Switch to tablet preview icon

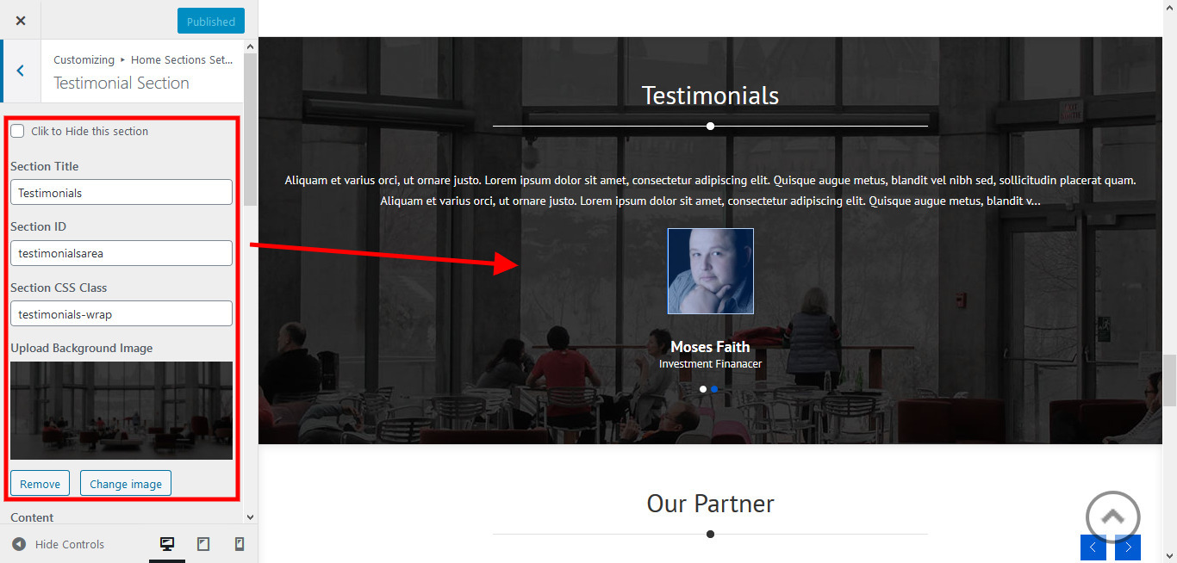203,544
